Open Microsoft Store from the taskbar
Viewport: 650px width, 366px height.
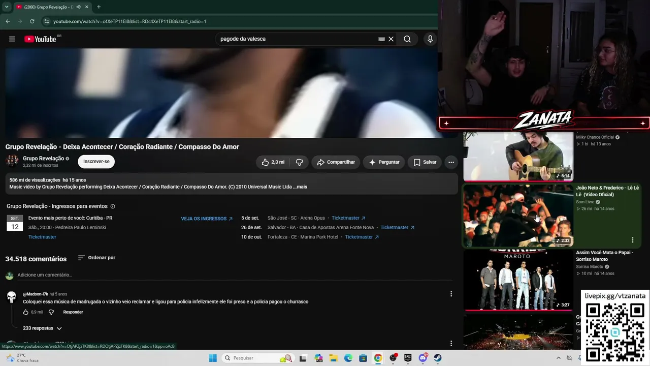[x=363, y=358]
